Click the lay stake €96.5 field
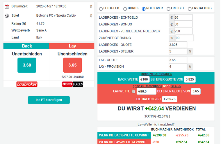 click(x=147, y=91)
